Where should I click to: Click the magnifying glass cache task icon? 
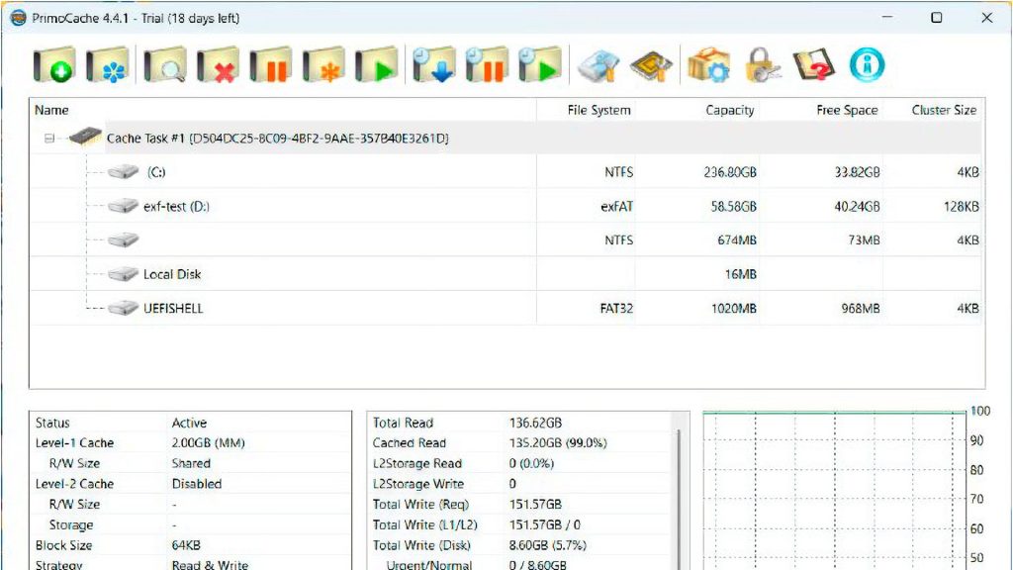click(x=164, y=65)
